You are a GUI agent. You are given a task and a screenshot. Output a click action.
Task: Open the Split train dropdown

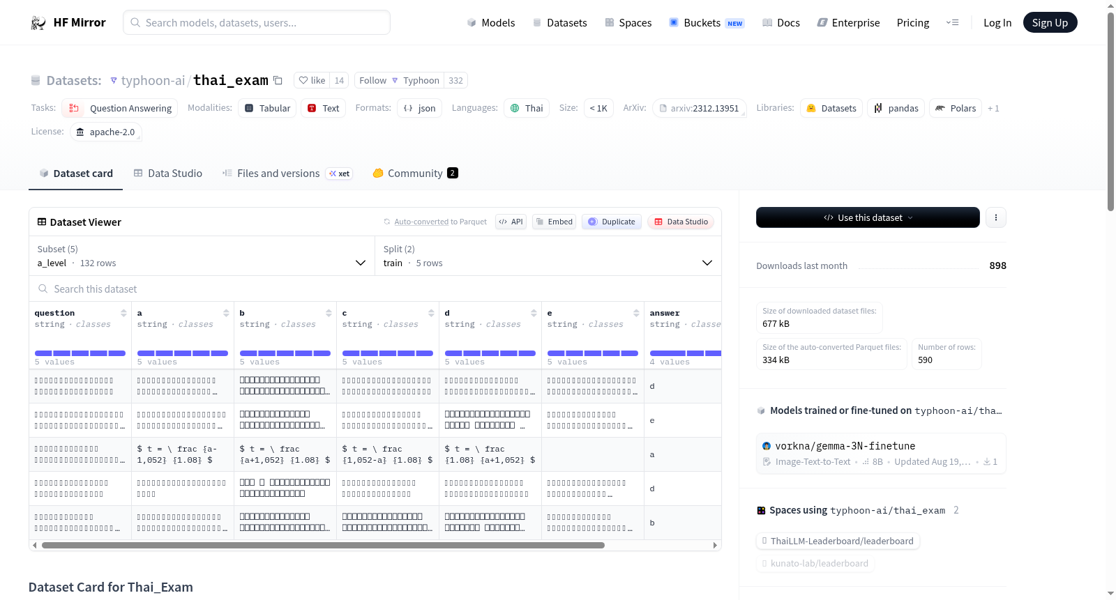pyautogui.click(x=548, y=256)
